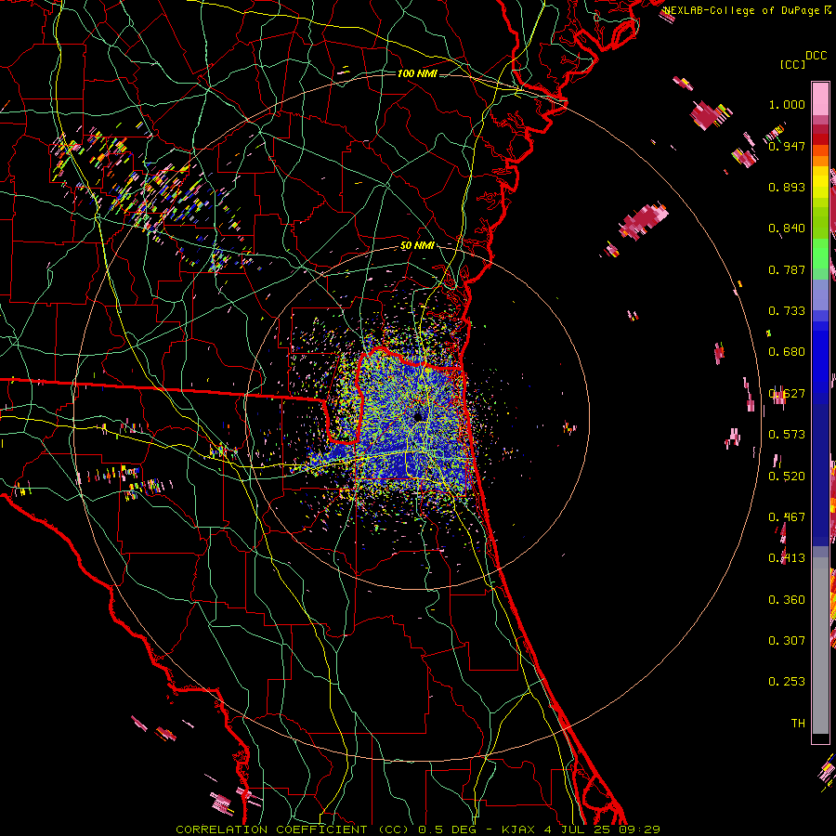Pick the yellow segment of color bar
This screenshot has width=836, height=836.
click(820, 181)
